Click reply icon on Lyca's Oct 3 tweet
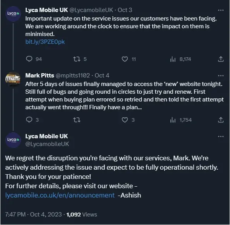The image size is (230, 225). (x=29, y=59)
